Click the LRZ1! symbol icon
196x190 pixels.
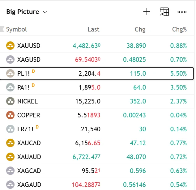pos(10,129)
